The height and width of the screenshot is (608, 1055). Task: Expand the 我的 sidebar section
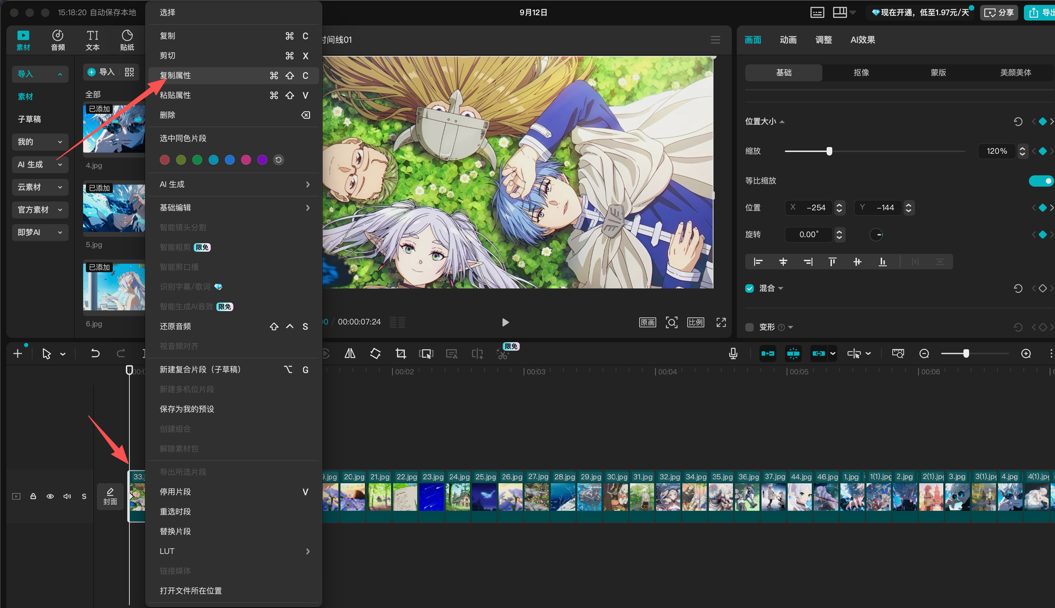(40, 142)
